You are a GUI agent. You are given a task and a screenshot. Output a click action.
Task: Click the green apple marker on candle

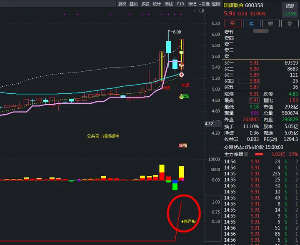point(181,52)
